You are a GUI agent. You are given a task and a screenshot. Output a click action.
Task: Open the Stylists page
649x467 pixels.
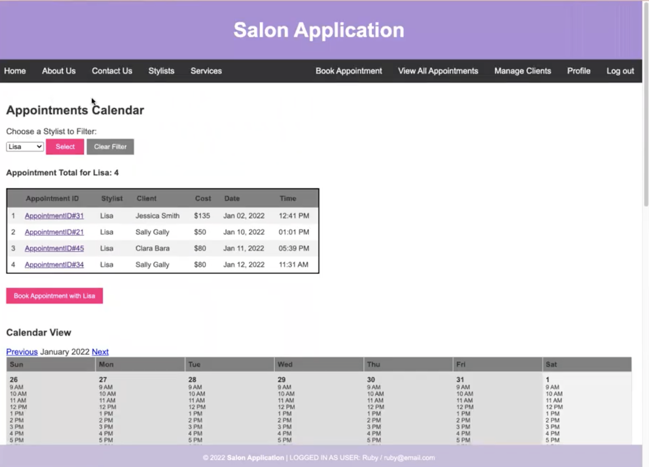[161, 71]
